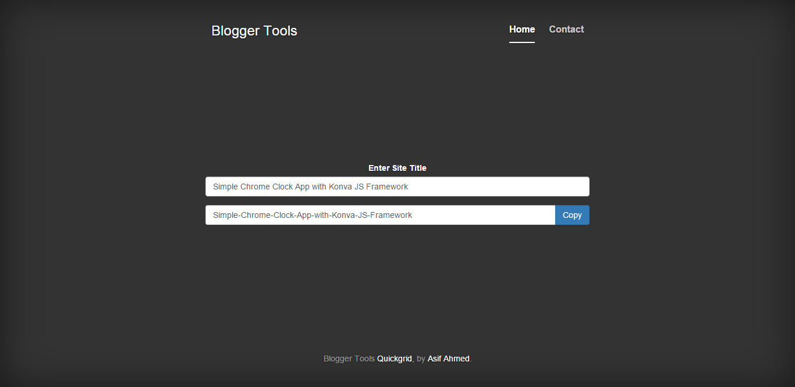Open the Quickgrid footer link
Image resolution: width=795 pixels, height=387 pixels.
[x=395, y=359]
